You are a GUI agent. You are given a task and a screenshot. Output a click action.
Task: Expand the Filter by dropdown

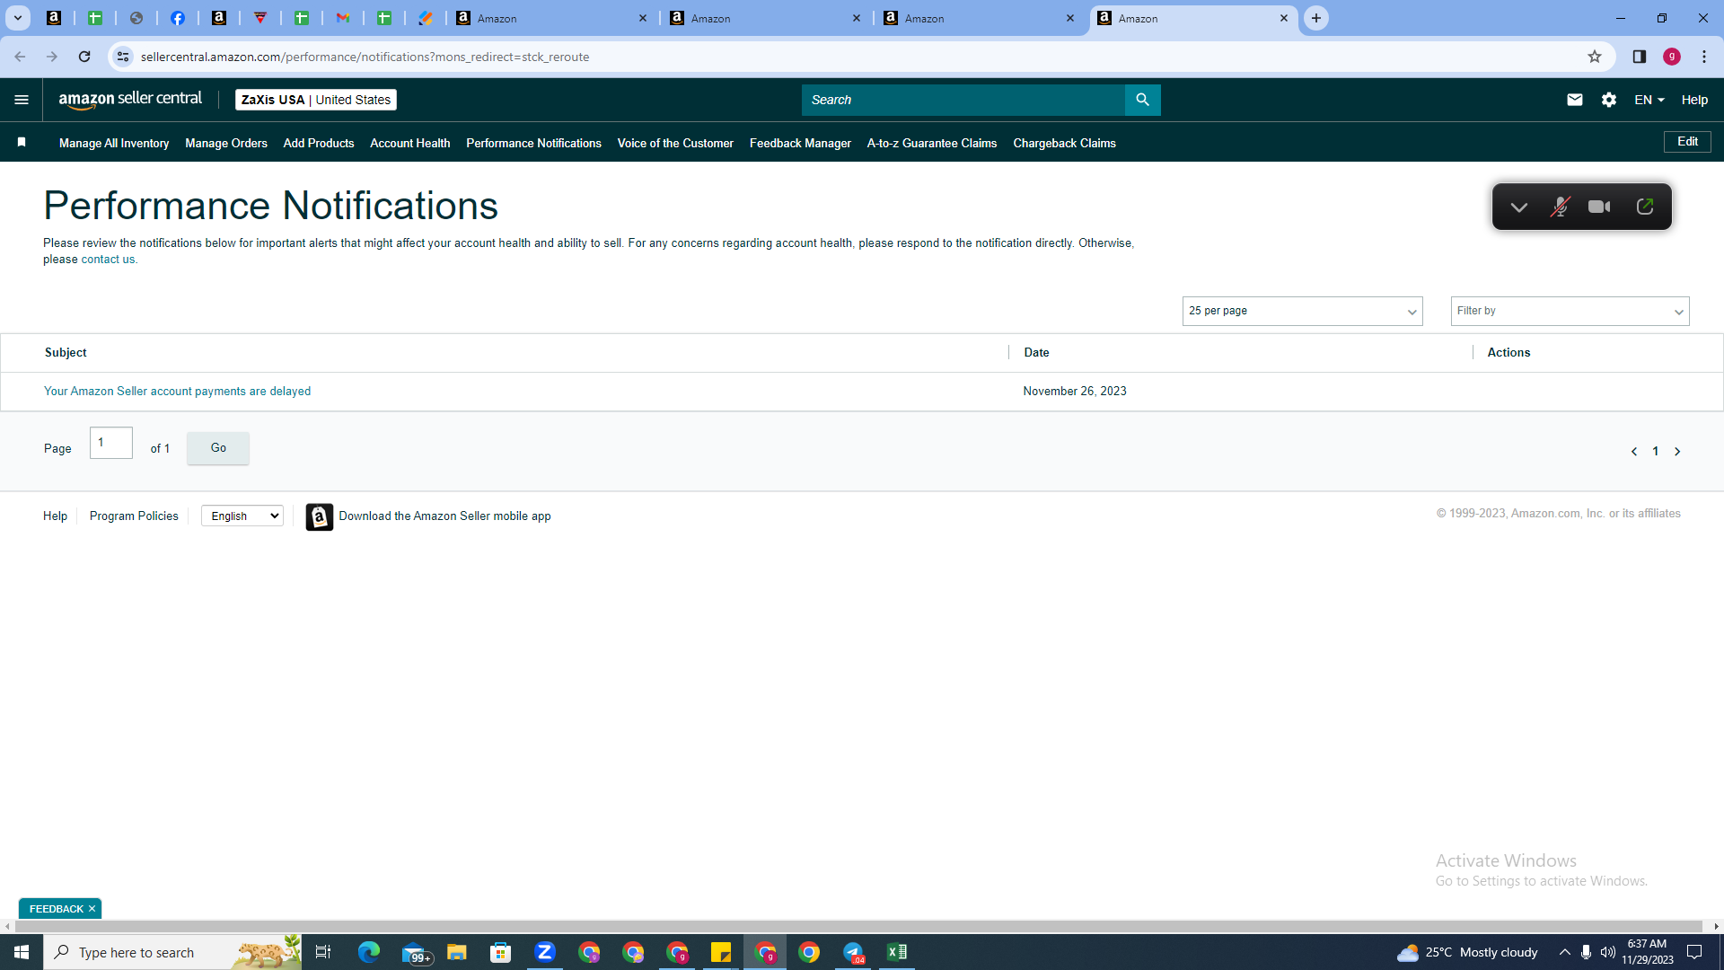(1570, 311)
